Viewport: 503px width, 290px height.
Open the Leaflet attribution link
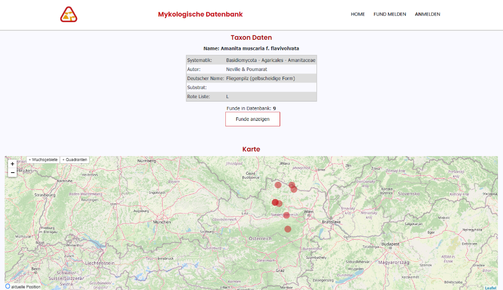point(490,287)
